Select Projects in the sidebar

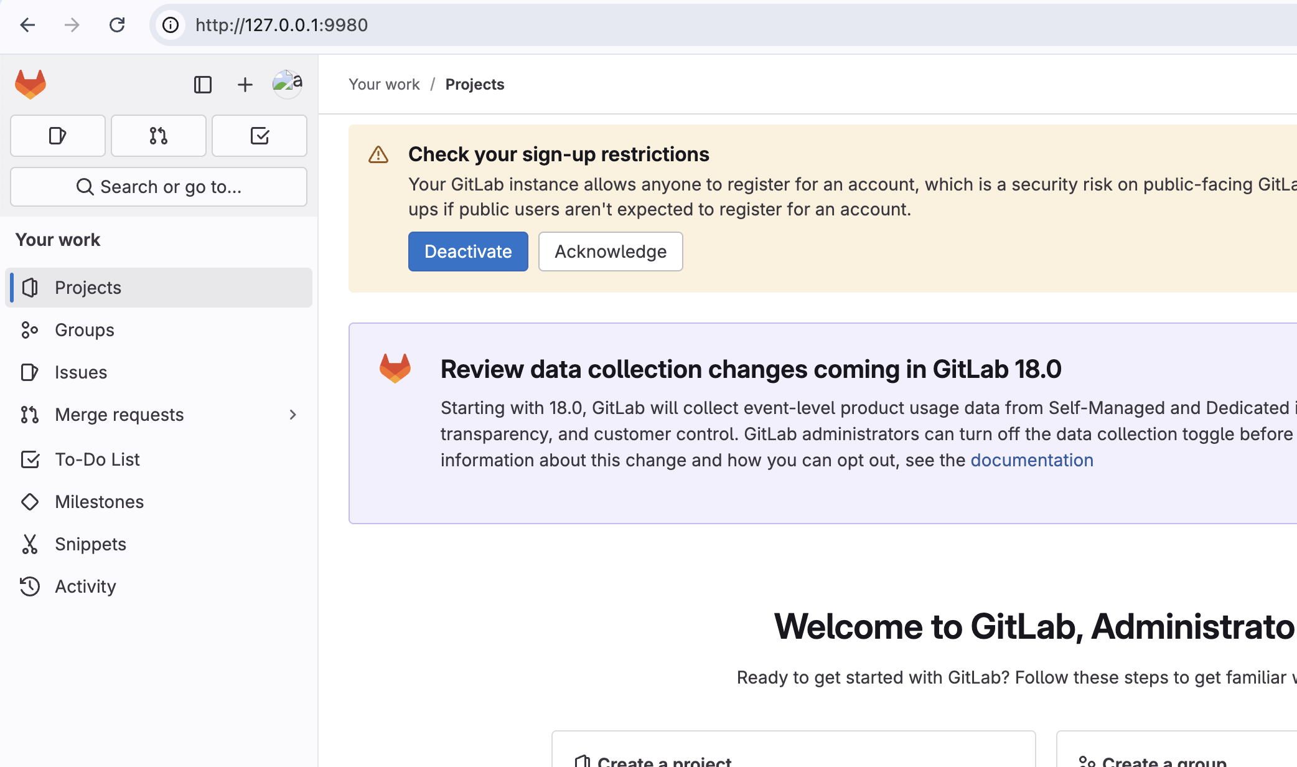(x=87, y=288)
